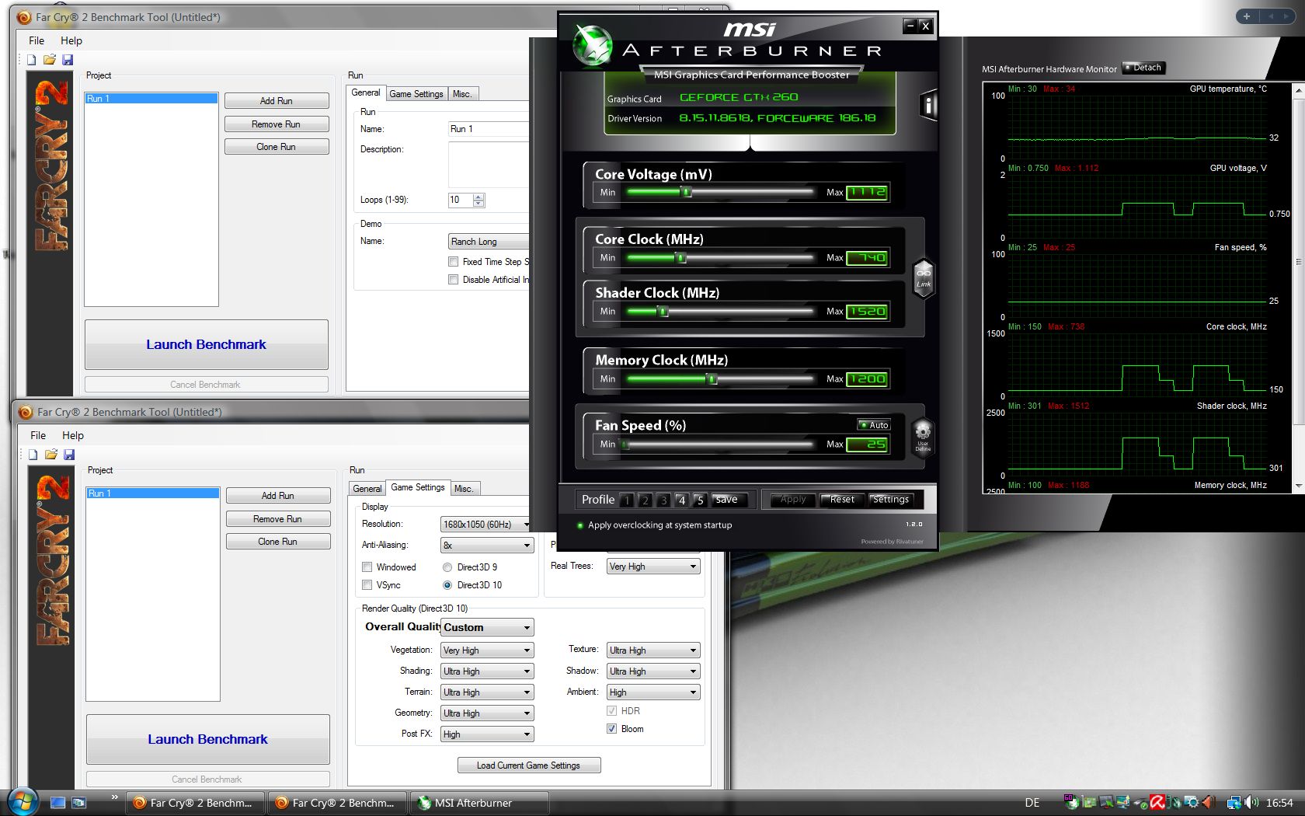Expand the quick launch chevron on the taskbar
Image resolution: width=1305 pixels, height=816 pixels.
click(x=115, y=797)
